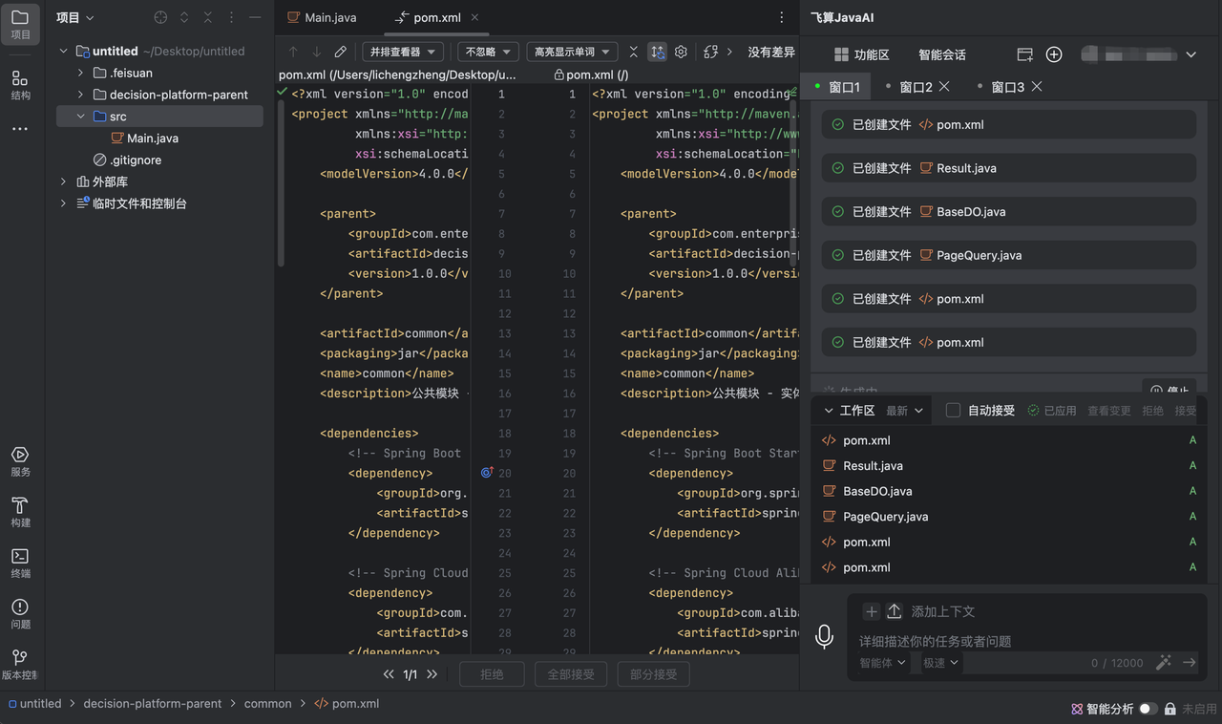Open the Build (构建) tool window

click(20, 512)
